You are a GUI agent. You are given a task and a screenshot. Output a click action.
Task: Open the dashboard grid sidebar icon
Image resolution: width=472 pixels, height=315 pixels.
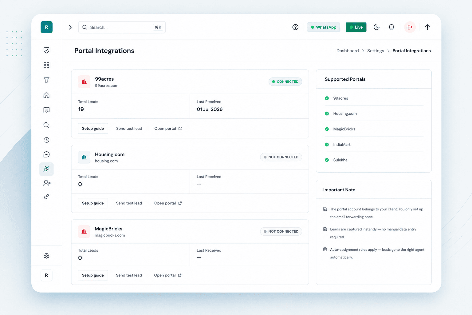(46, 65)
